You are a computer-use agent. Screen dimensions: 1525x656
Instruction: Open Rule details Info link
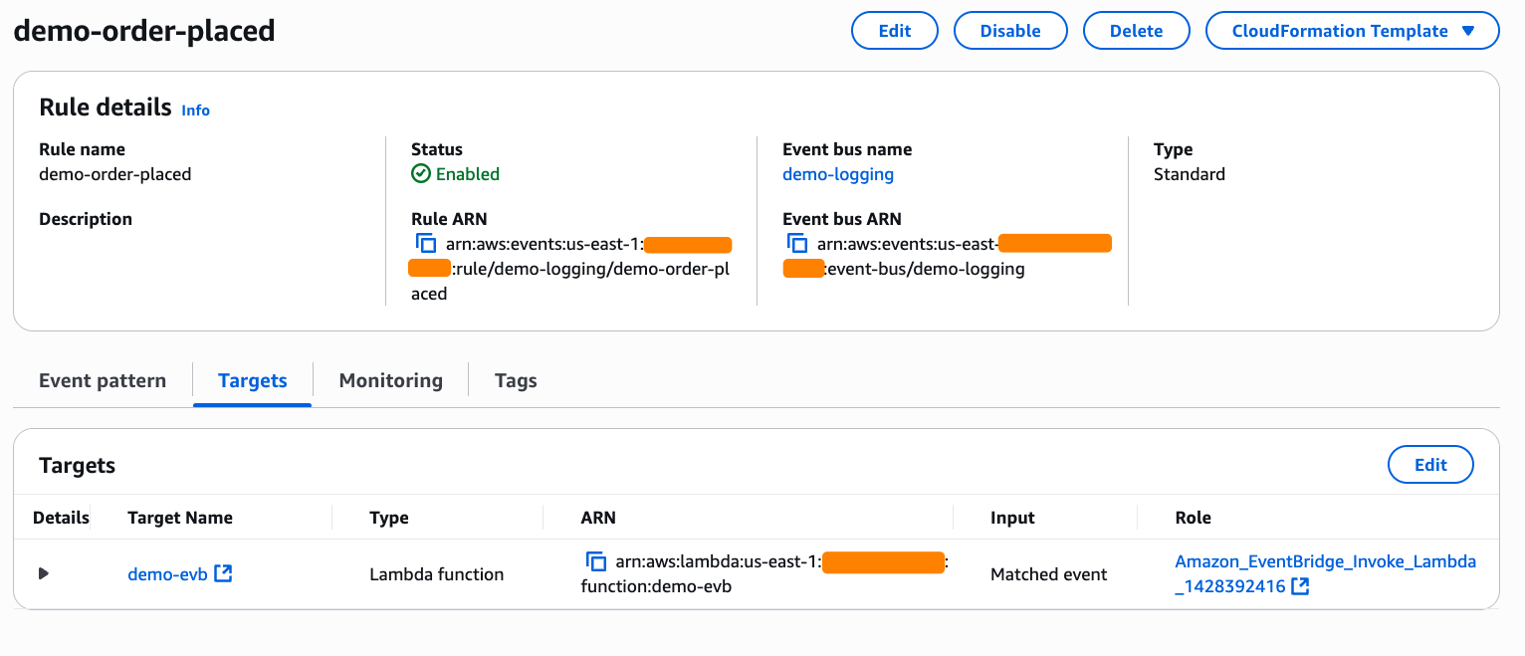pos(196,110)
